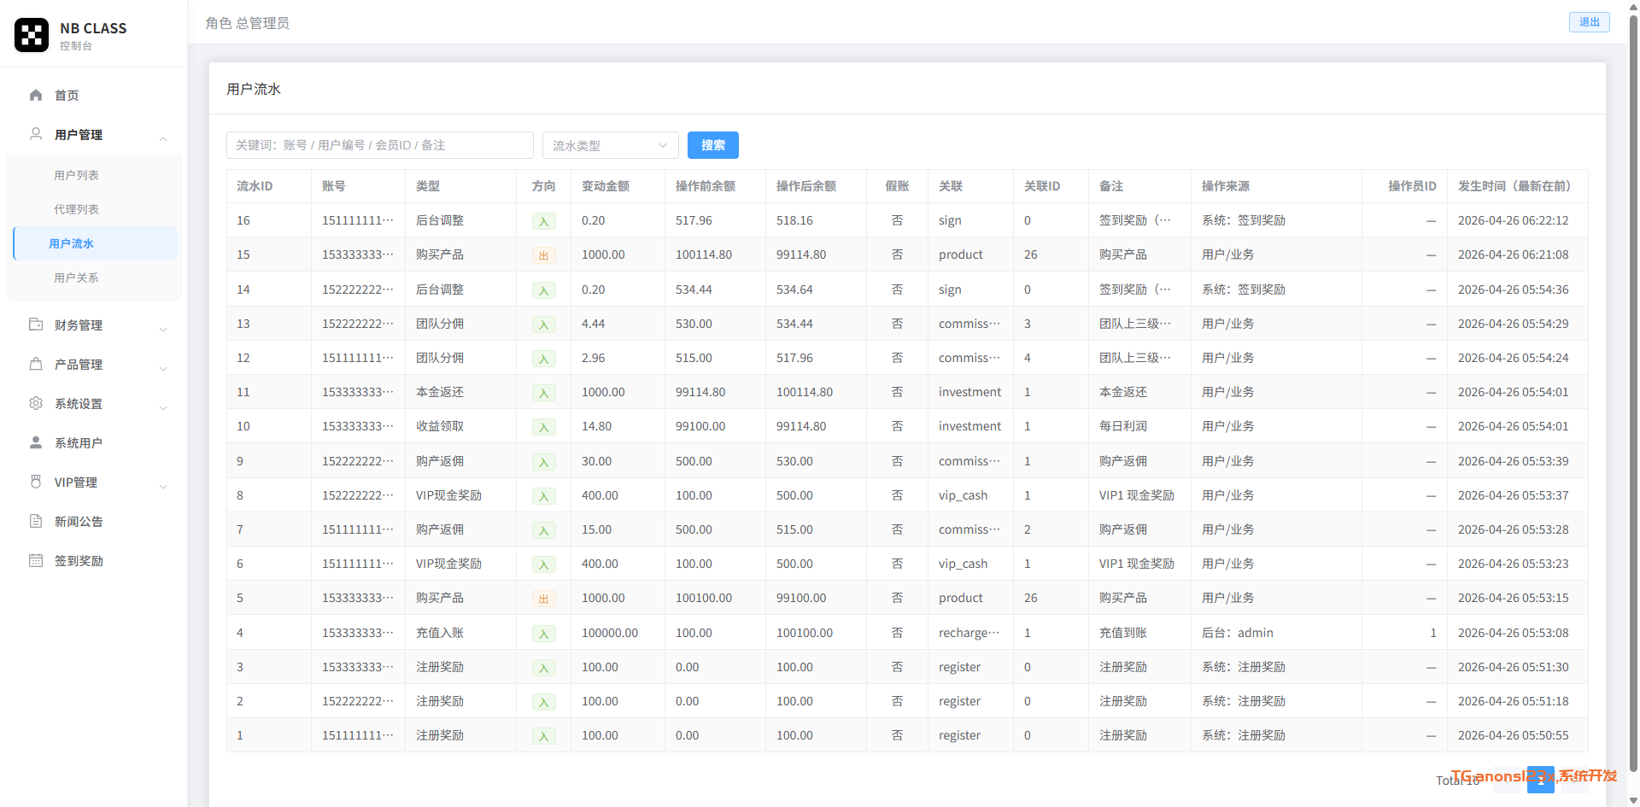Click the gear icon beside 系统设置
Viewport: 1640px width, 807px height.
(36, 403)
